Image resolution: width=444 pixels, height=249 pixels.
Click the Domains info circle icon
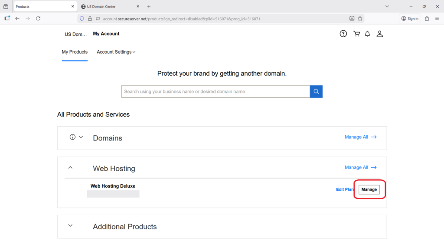(x=73, y=137)
